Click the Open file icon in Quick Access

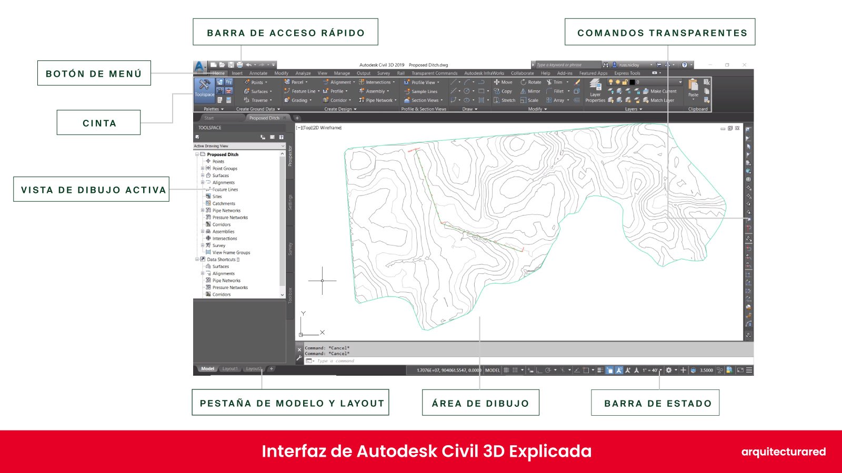coord(222,65)
